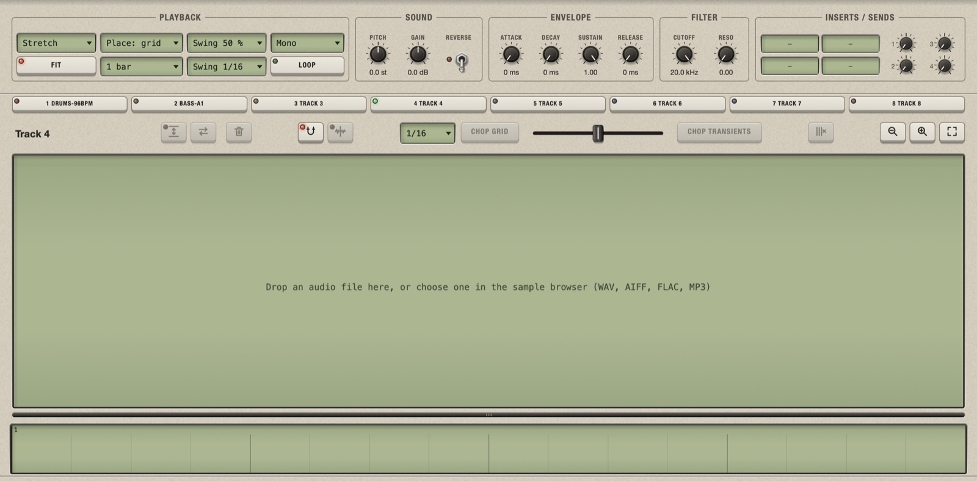Toggle the LOOP button
The image size is (977, 481).
click(307, 65)
